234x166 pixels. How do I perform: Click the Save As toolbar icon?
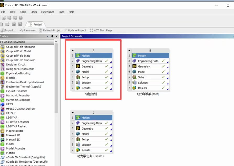tap(20, 24)
